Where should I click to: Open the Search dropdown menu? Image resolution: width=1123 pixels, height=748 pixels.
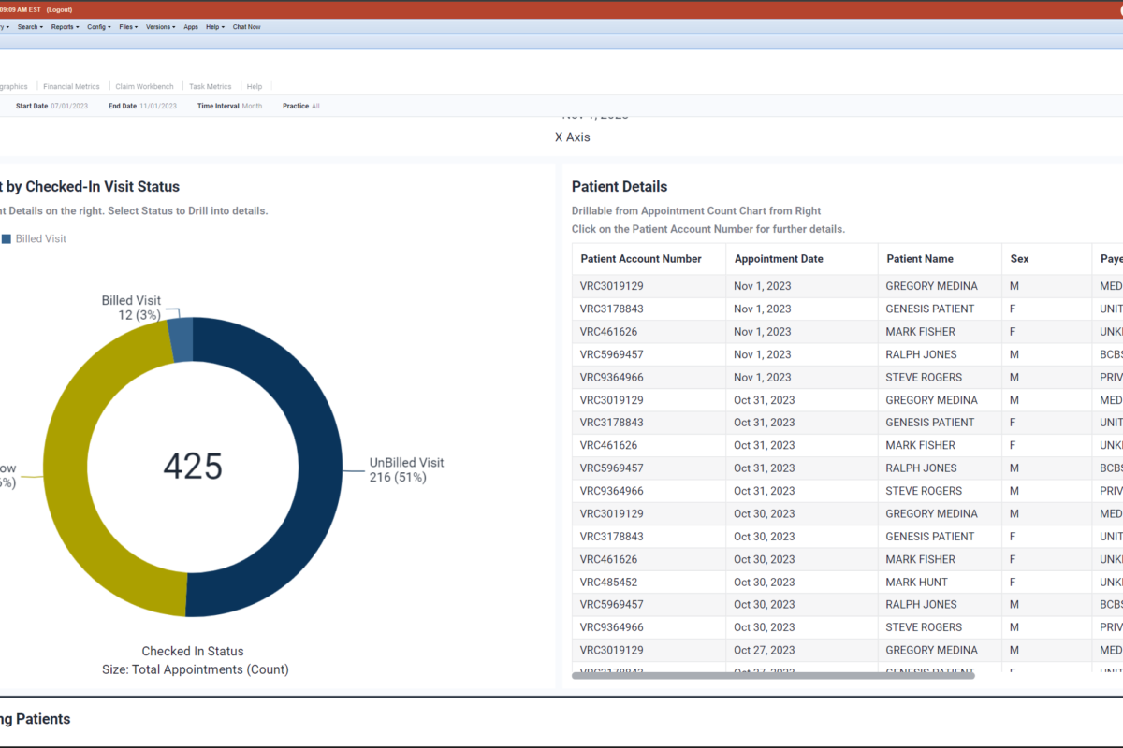pyautogui.click(x=31, y=27)
